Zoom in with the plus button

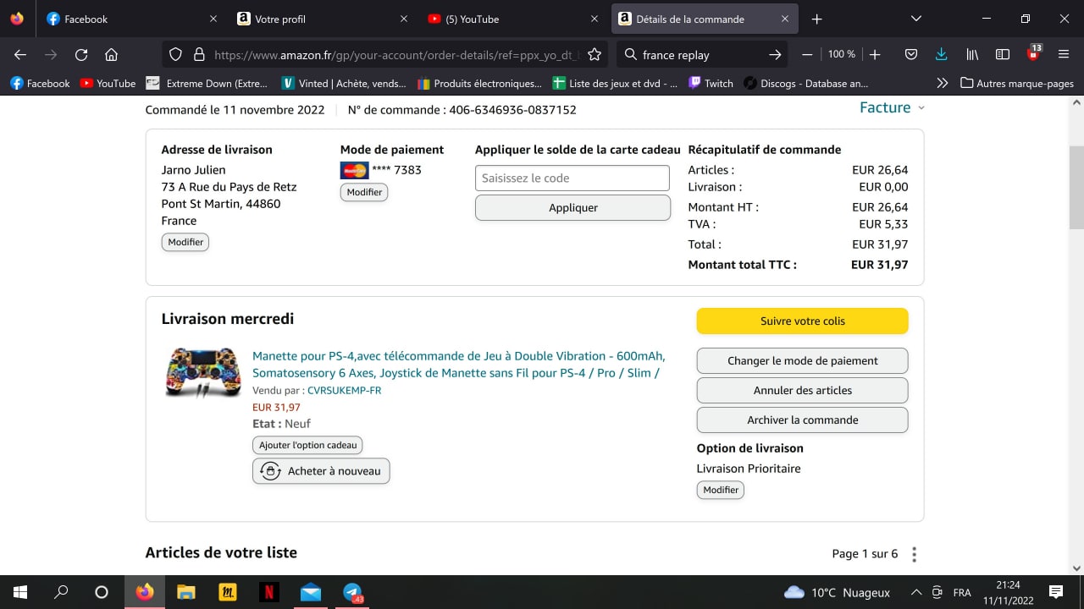tap(875, 55)
